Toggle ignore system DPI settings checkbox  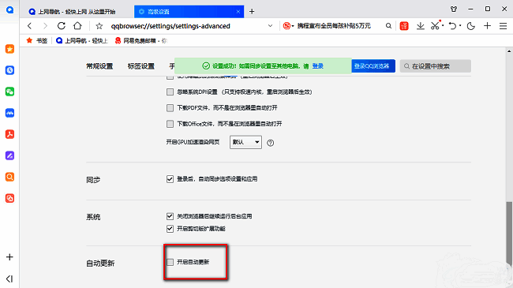[170, 92]
